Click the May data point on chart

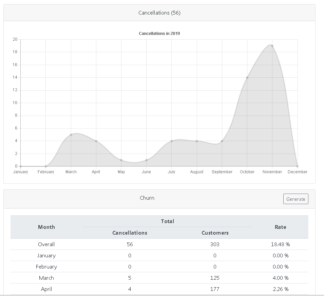pyautogui.click(x=121, y=160)
